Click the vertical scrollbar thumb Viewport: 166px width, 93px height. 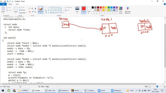coord(165,45)
